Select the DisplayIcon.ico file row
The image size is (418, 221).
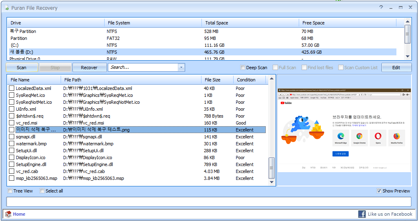(x=137, y=158)
